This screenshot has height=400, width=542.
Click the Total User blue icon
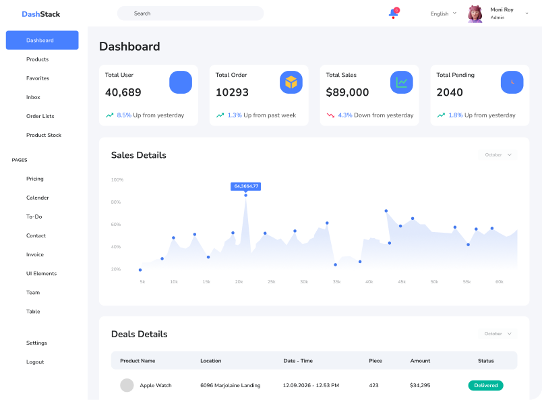point(181,82)
